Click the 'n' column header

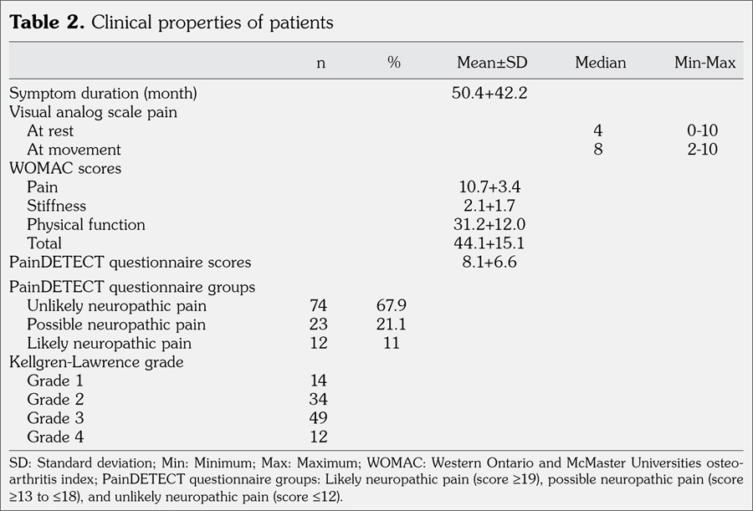320,64
